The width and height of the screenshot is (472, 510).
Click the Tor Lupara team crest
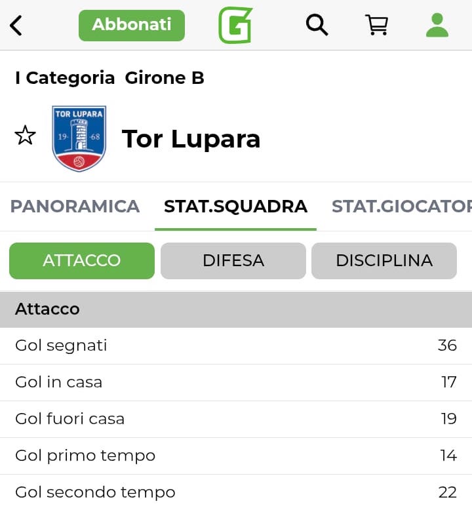click(79, 138)
